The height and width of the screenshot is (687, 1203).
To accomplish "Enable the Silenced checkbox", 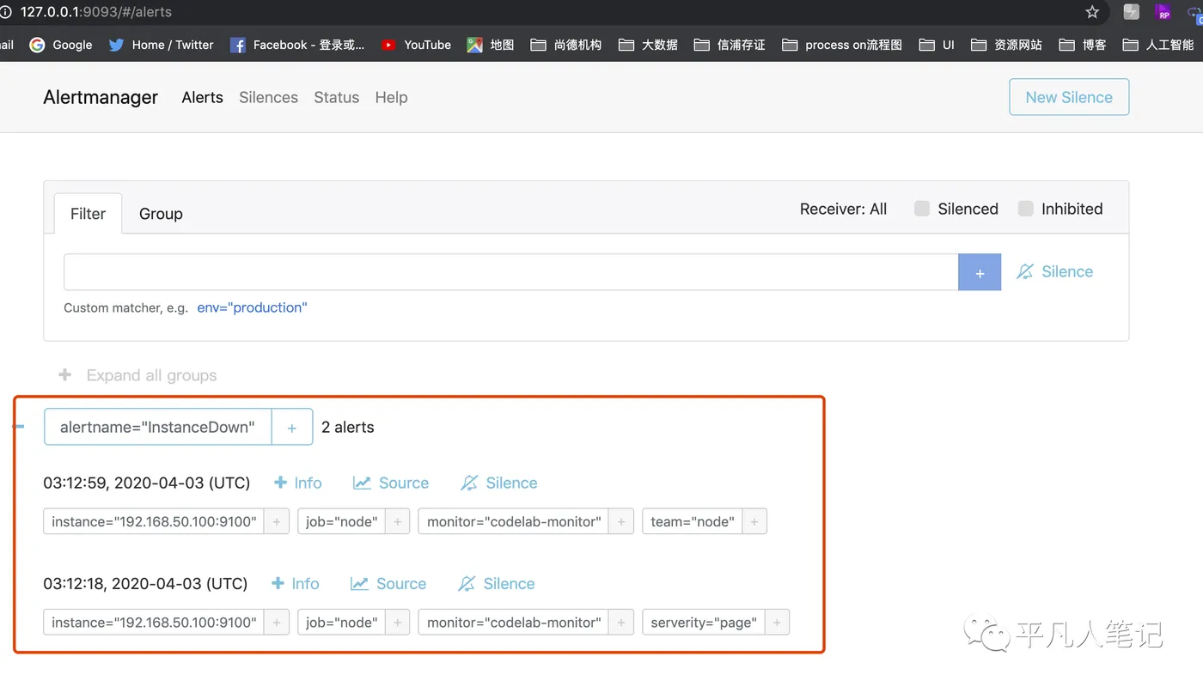I will click(x=922, y=209).
